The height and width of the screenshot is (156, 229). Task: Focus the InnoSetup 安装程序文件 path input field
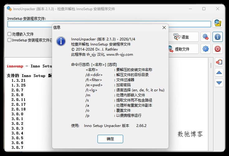click(x=109, y=24)
